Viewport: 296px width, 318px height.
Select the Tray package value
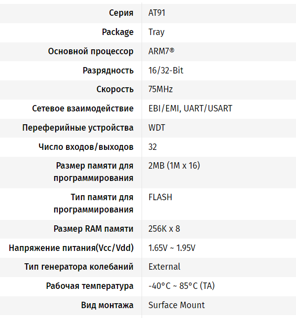[156, 32]
